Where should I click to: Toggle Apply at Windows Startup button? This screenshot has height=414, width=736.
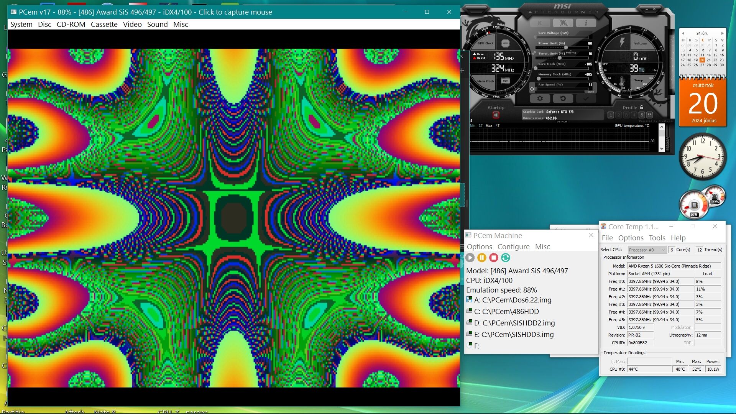[496, 115]
